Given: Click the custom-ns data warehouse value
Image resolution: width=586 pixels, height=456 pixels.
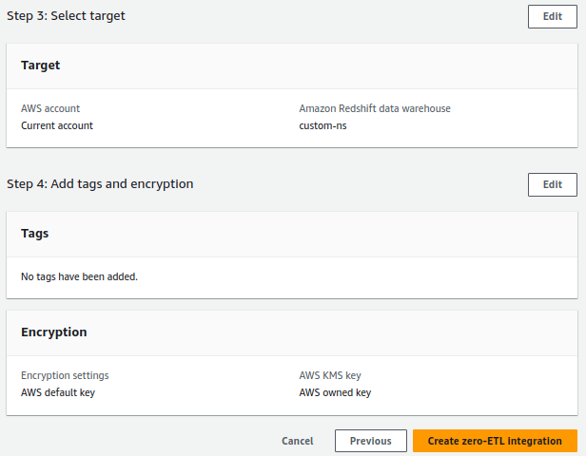Looking at the screenshot, I should 322,125.
